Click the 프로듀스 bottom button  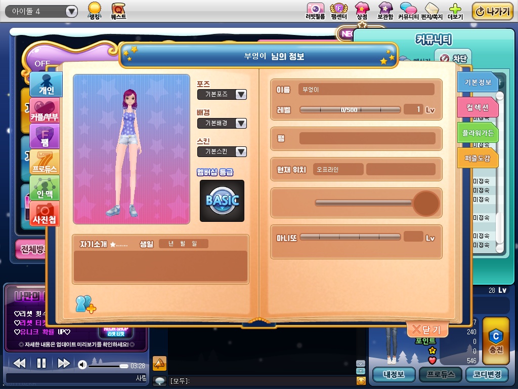click(441, 374)
